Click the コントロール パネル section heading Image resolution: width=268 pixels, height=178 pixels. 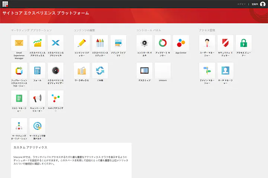coord(149,30)
